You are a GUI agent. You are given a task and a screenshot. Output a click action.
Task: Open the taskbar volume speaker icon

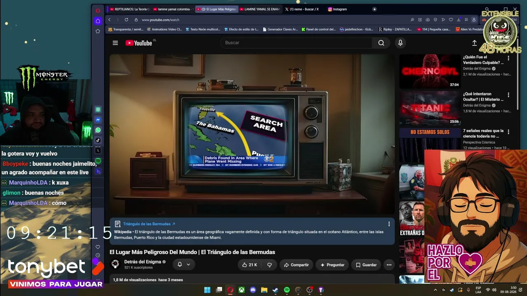click(x=494, y=290)
